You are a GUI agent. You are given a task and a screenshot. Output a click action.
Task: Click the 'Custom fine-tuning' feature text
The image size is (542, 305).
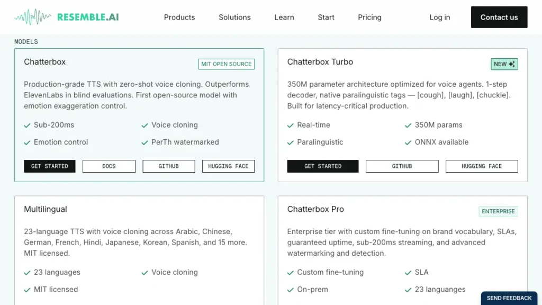(x=330, y=272)
